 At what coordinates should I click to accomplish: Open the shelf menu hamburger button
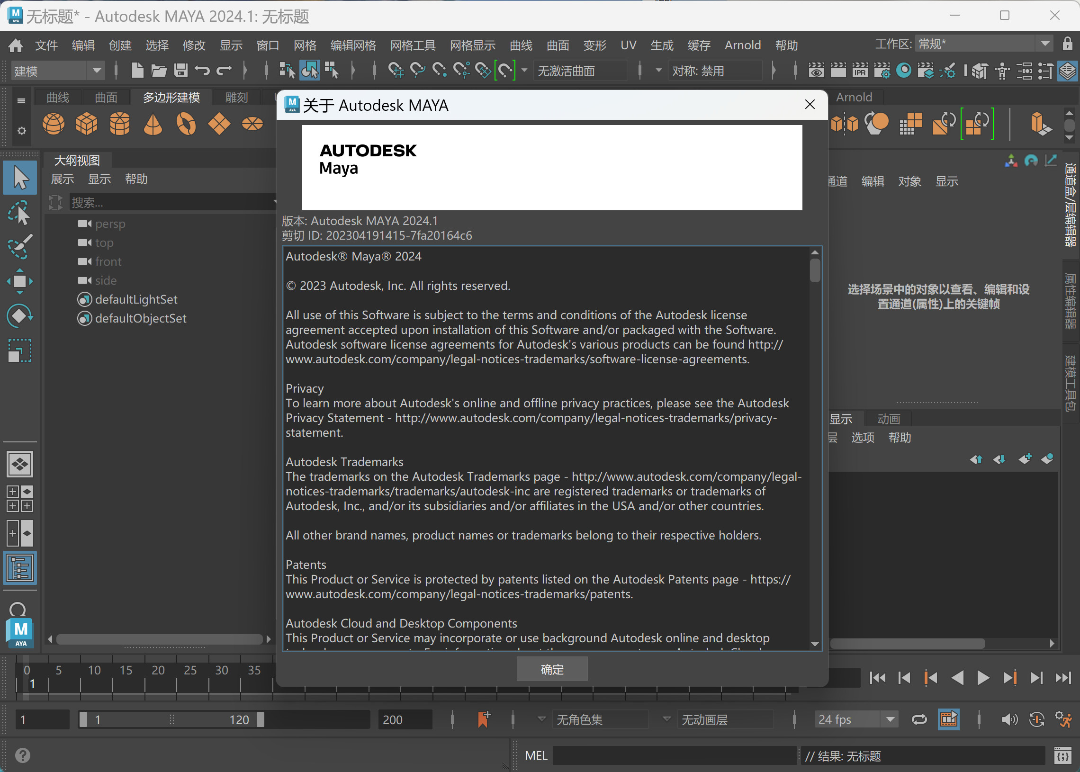coord(21,100)
